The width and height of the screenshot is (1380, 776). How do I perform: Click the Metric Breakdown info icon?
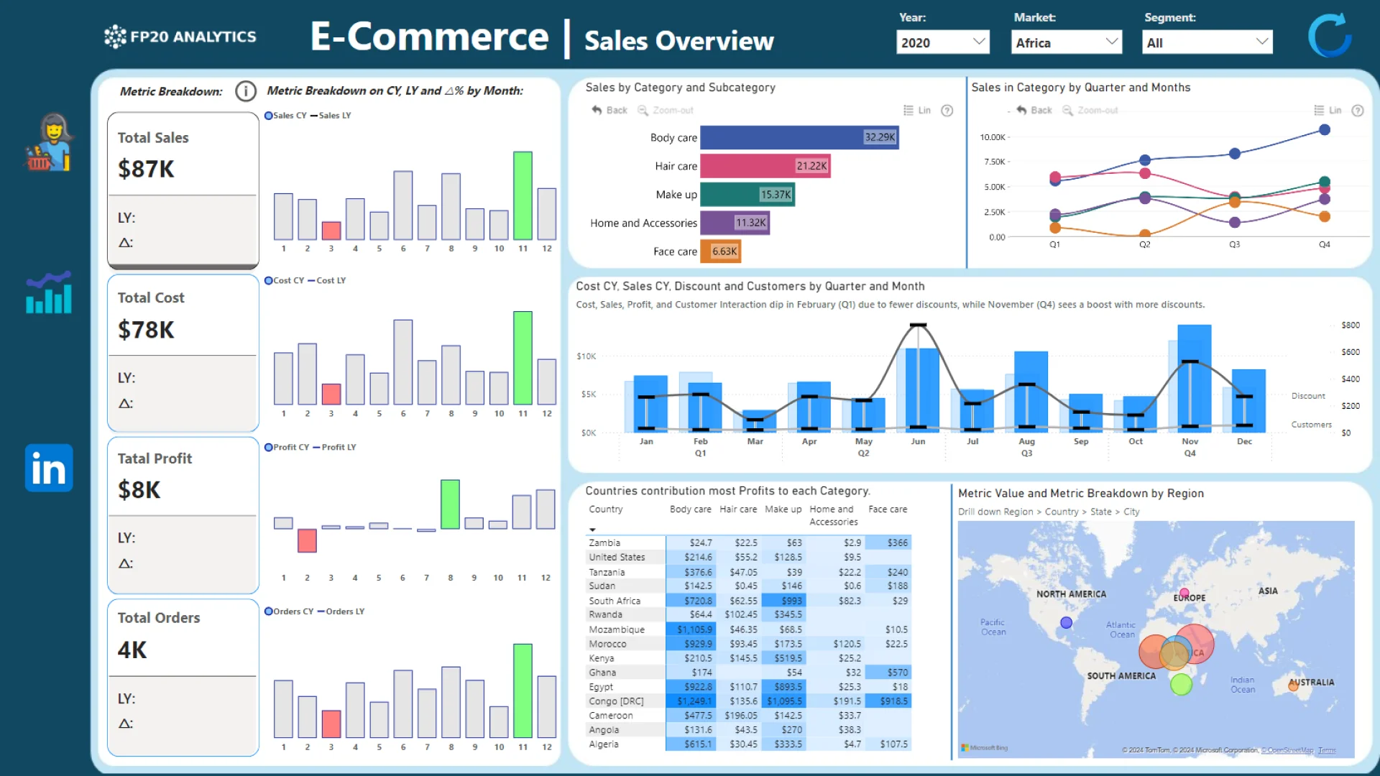click(x=246, y=91)
